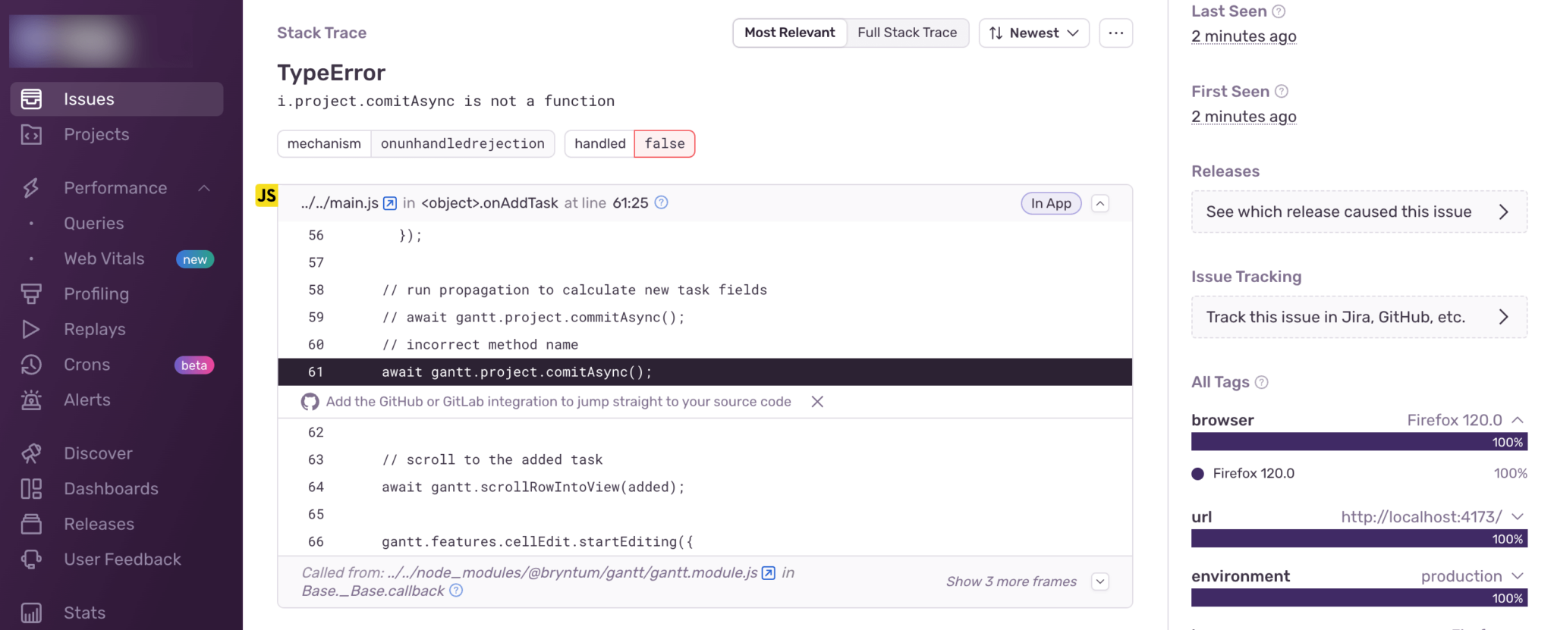
Task: Expand the url tag breakdown
Action: click(1518, 516)
